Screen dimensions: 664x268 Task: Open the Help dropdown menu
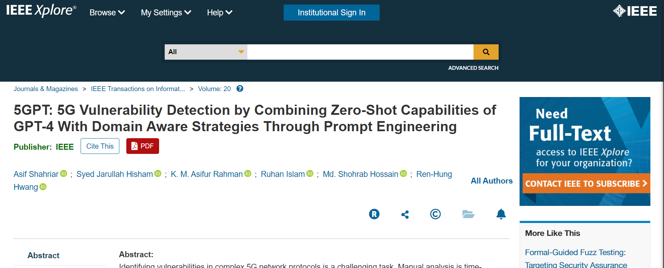tap(219, 13)
